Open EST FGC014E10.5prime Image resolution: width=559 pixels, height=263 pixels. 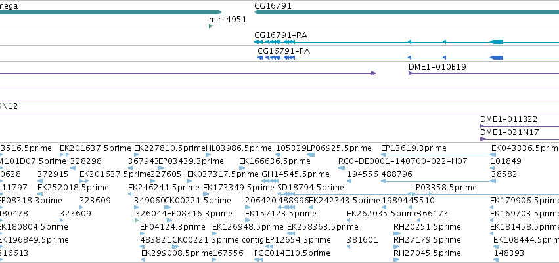coord(292,253)
